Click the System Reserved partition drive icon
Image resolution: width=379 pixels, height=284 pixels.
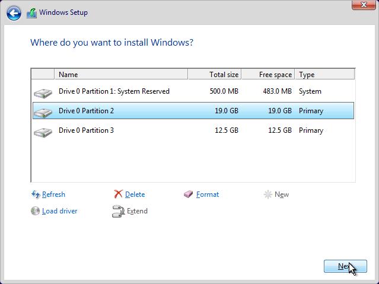click(x=43, y=93)
